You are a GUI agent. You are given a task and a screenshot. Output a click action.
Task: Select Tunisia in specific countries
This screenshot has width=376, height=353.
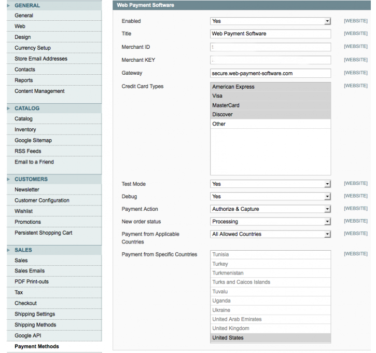tap(271, 254)
